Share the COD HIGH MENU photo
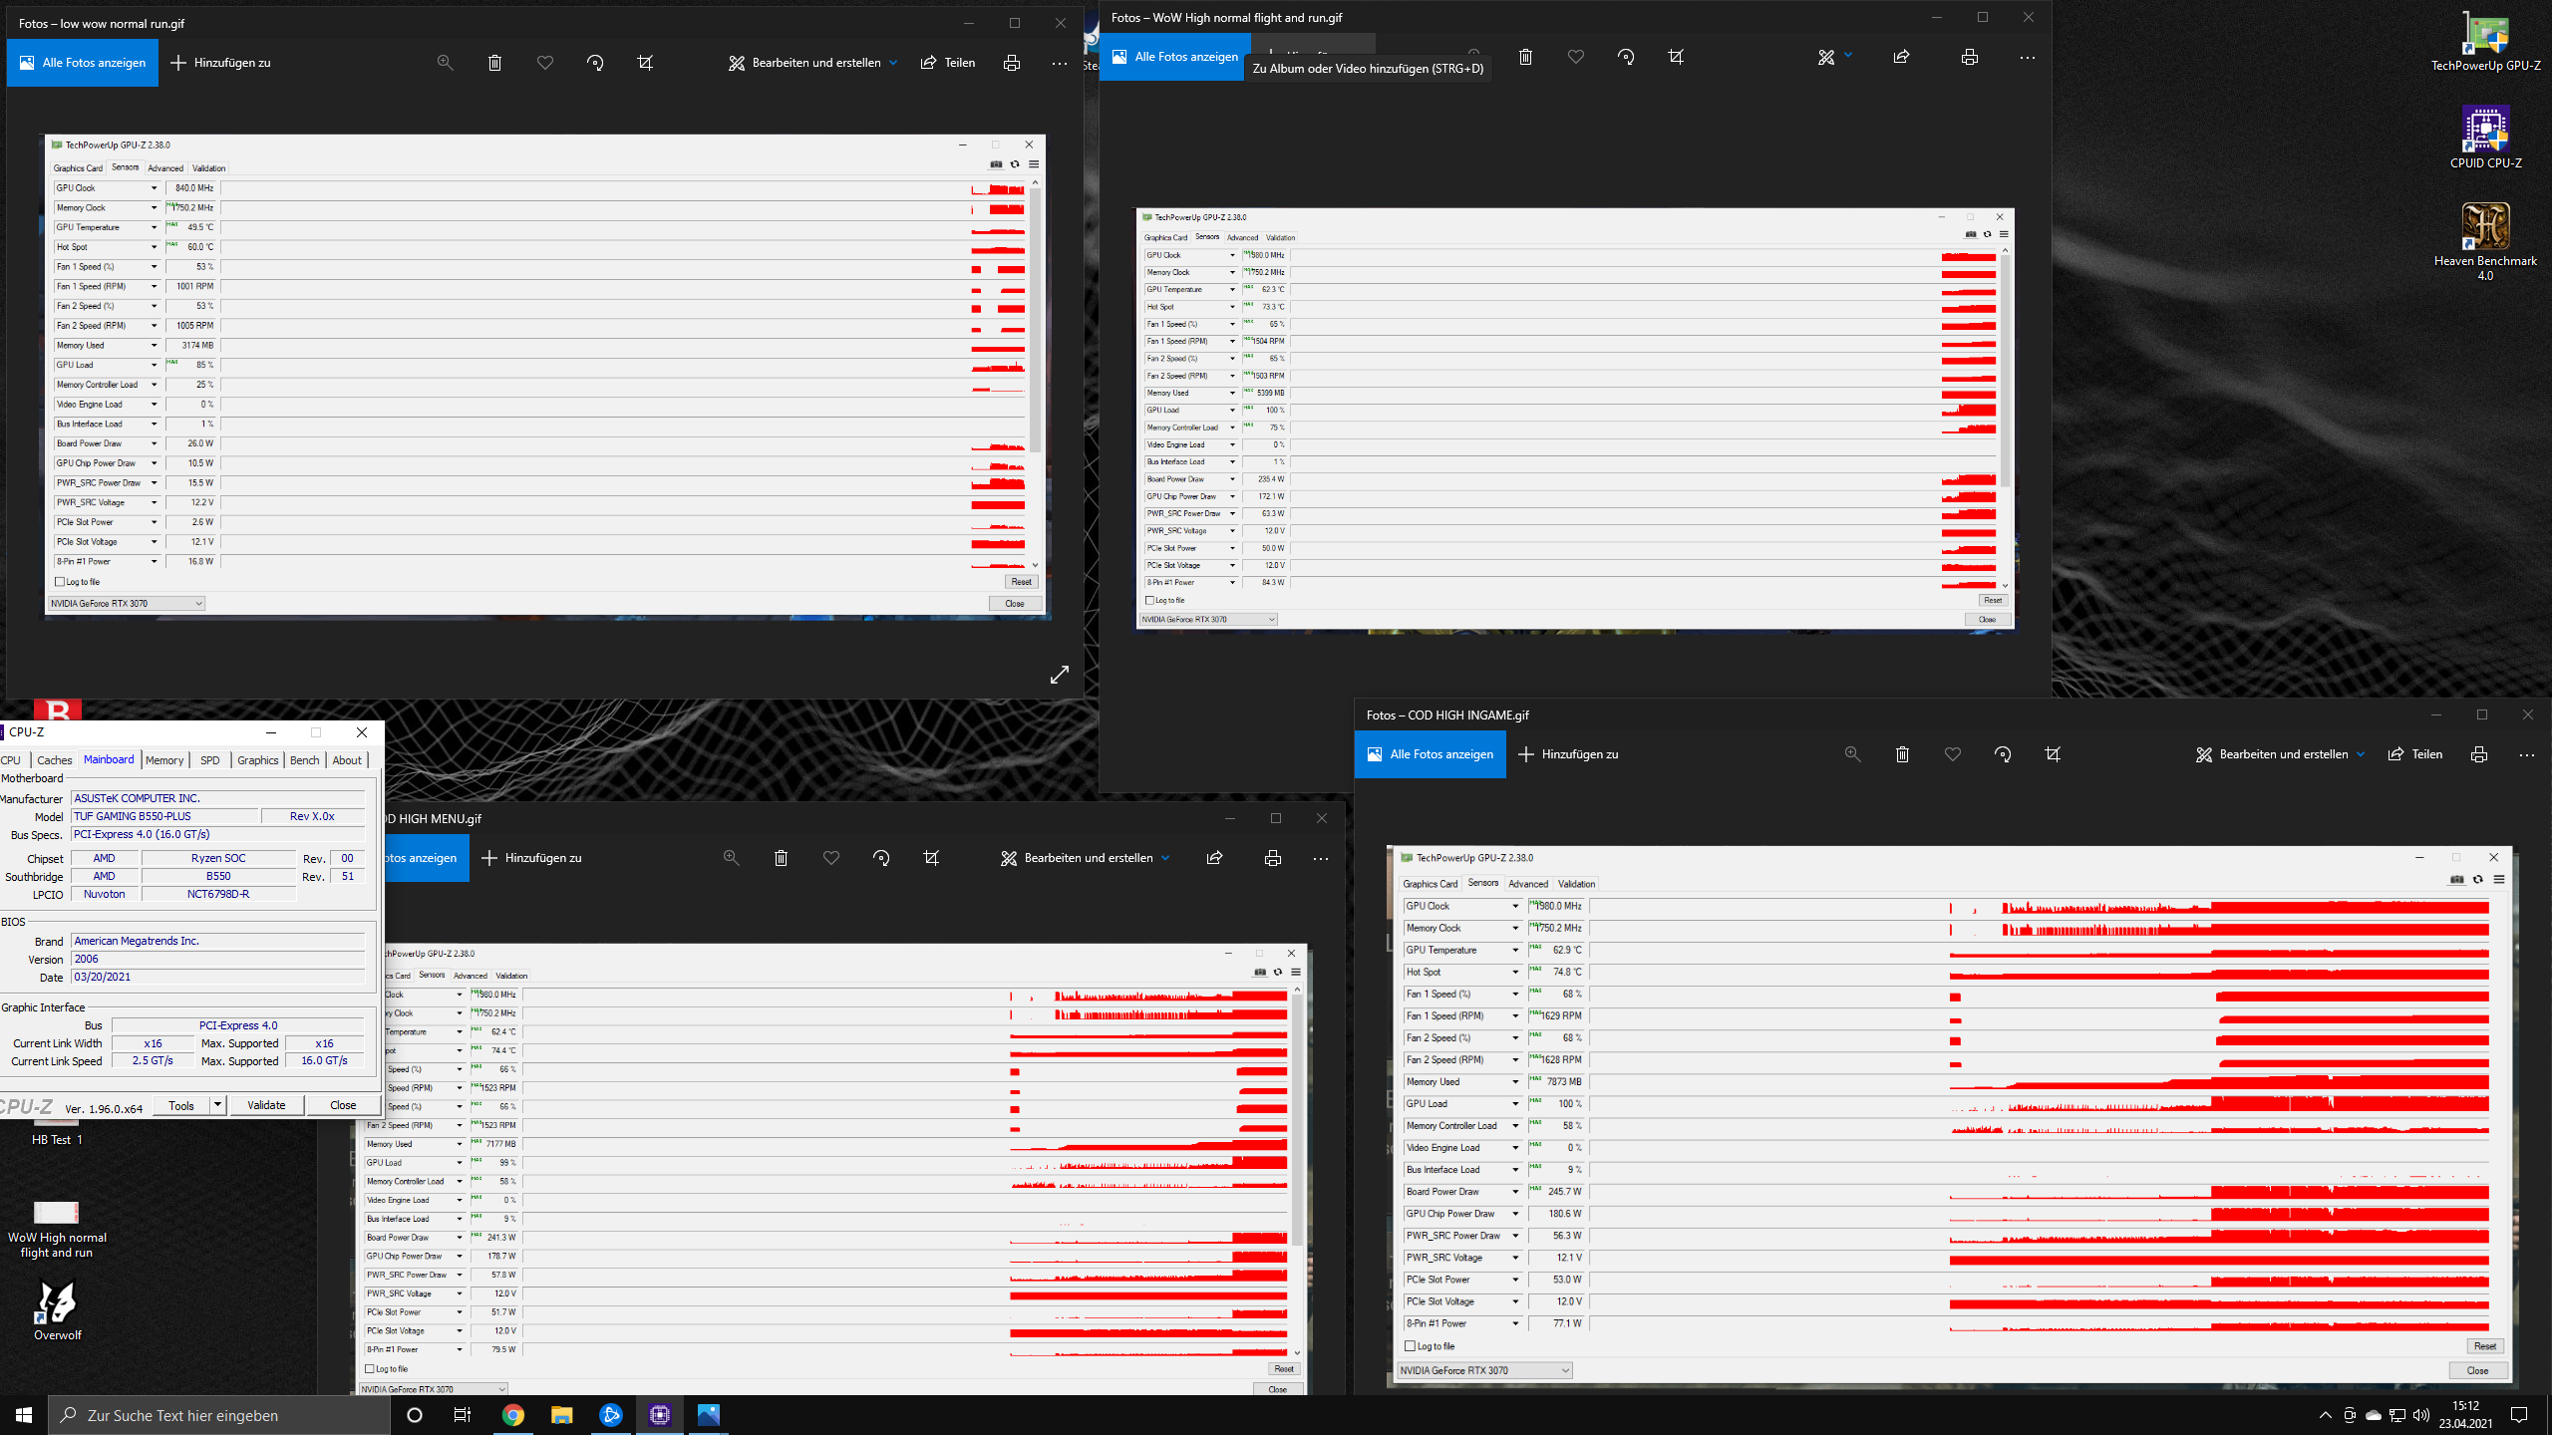Viewport: 2552px width, 1435px height. click(1214, 858)
